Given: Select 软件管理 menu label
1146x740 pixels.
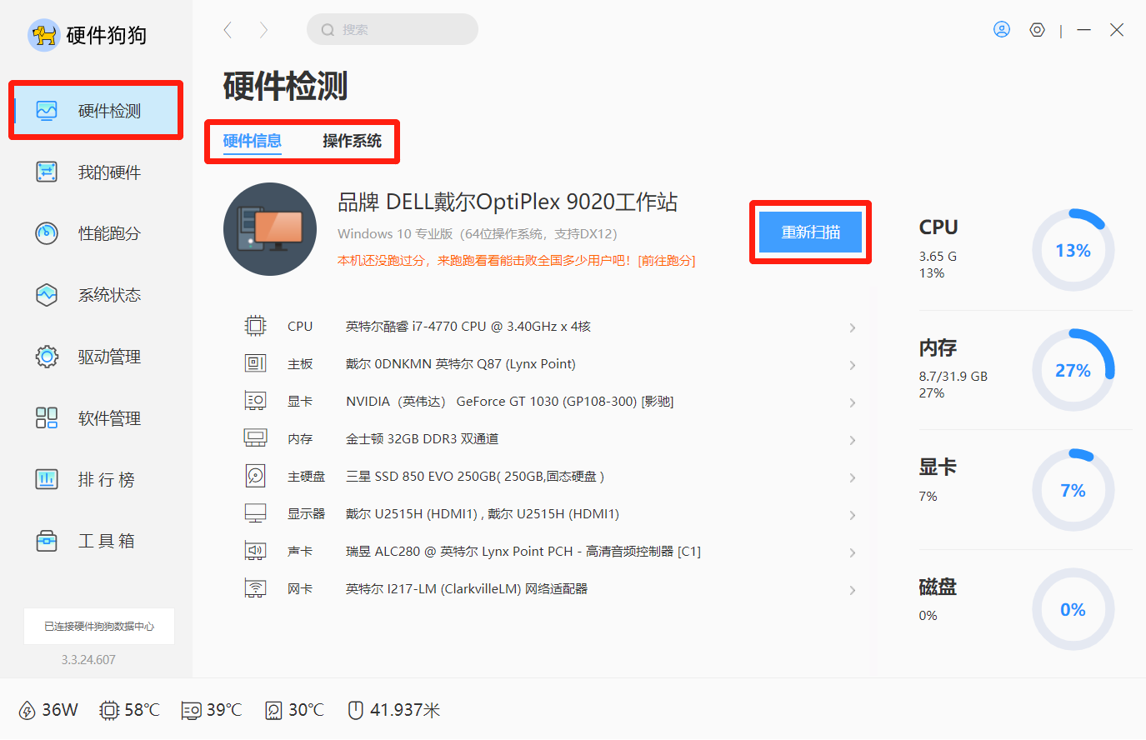Looking at the screenshot, I should coord(109,418).
